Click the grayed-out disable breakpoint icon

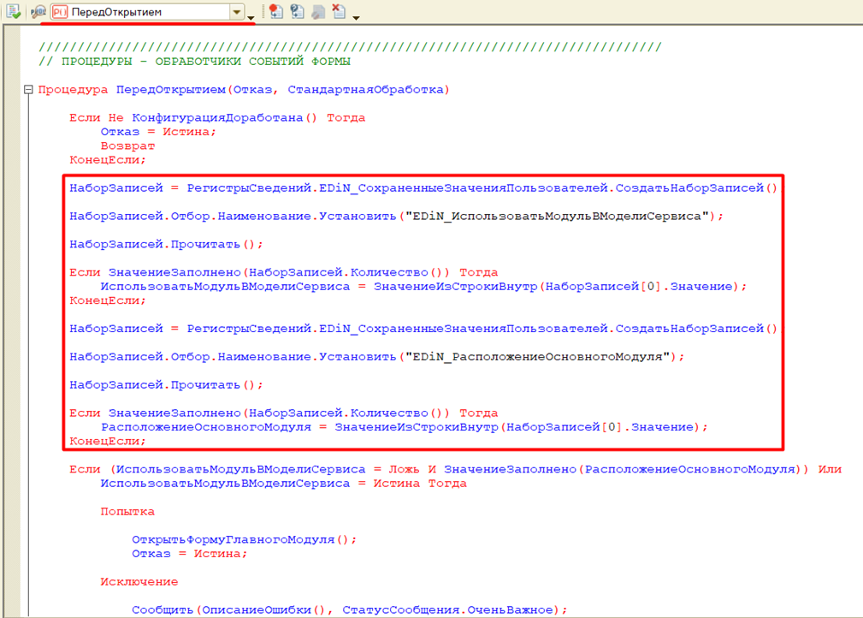[318, 12]
